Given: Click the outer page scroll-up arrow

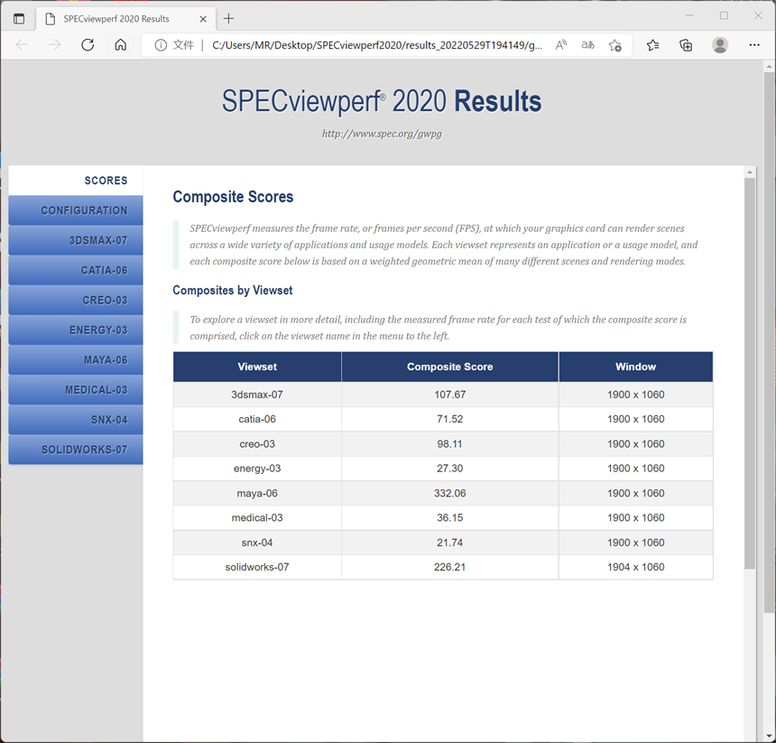Looking at the screenshot, I should [x=769, y=66].
